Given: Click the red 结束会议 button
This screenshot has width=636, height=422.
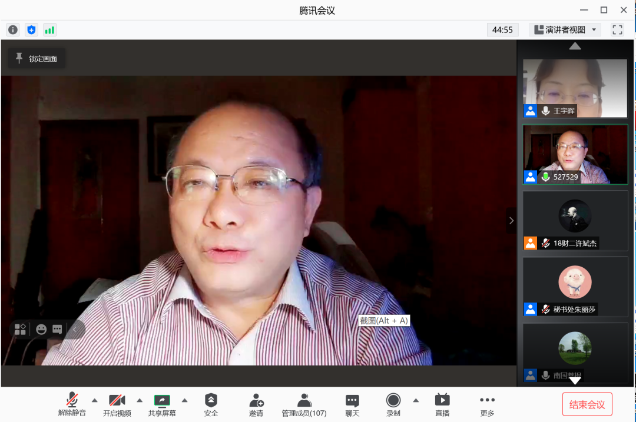Looking at the screenshot, I should [x=587, y=404].
